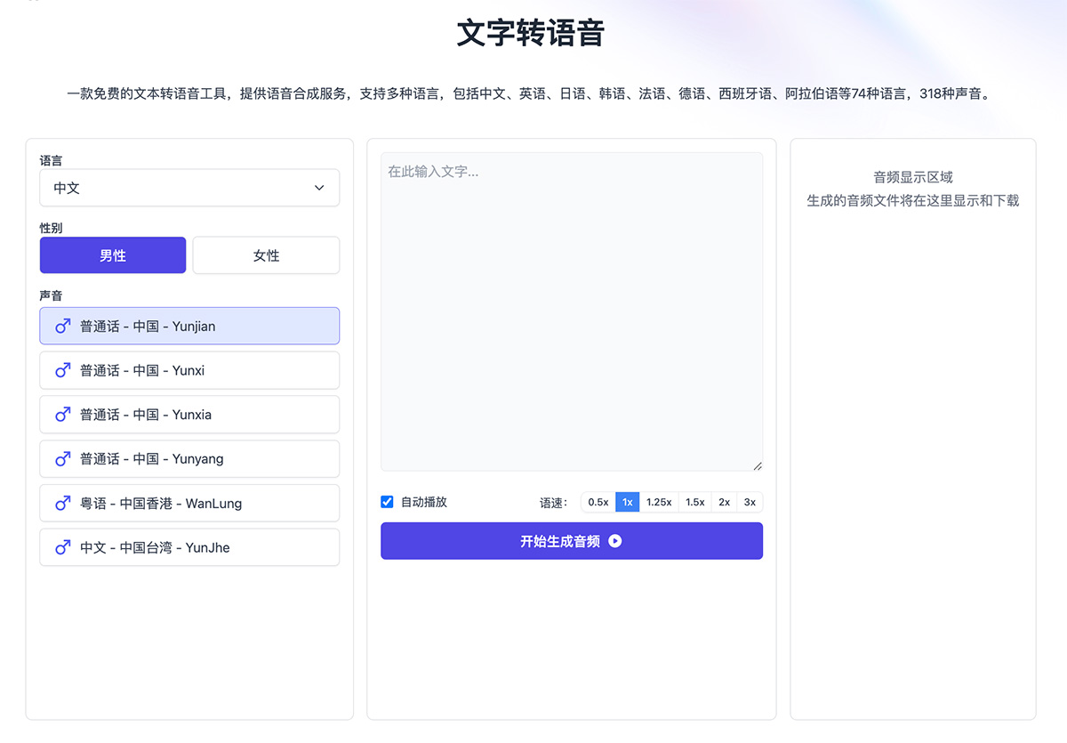Click into the 在此输入文字 text area

[x=572, y=311]
